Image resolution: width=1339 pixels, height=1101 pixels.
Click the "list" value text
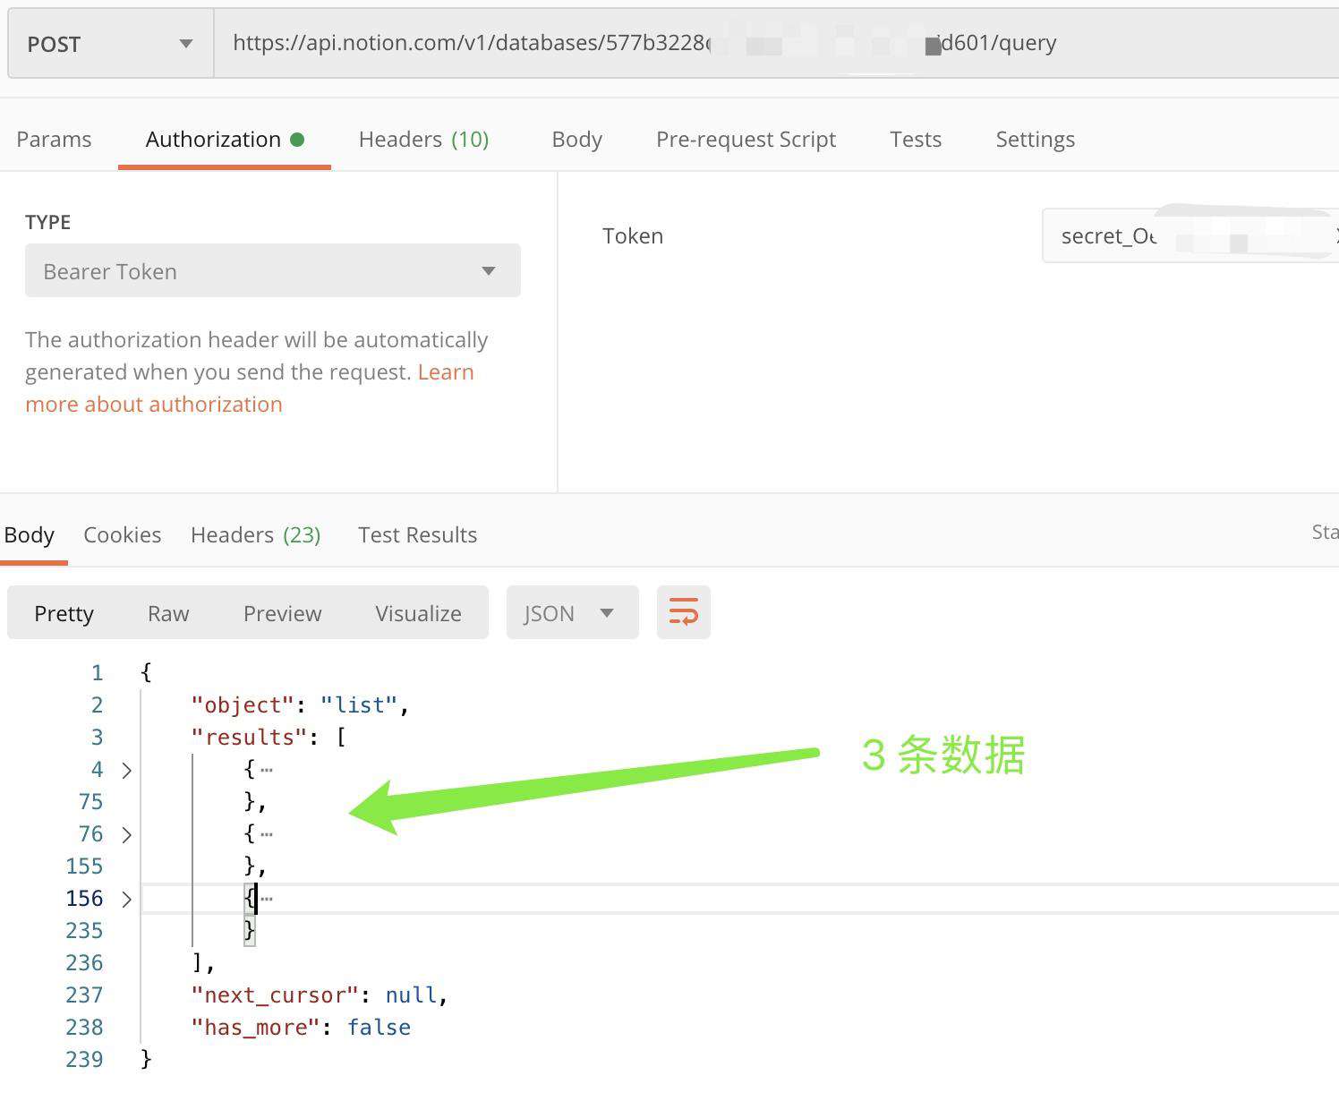pos(359,705)
